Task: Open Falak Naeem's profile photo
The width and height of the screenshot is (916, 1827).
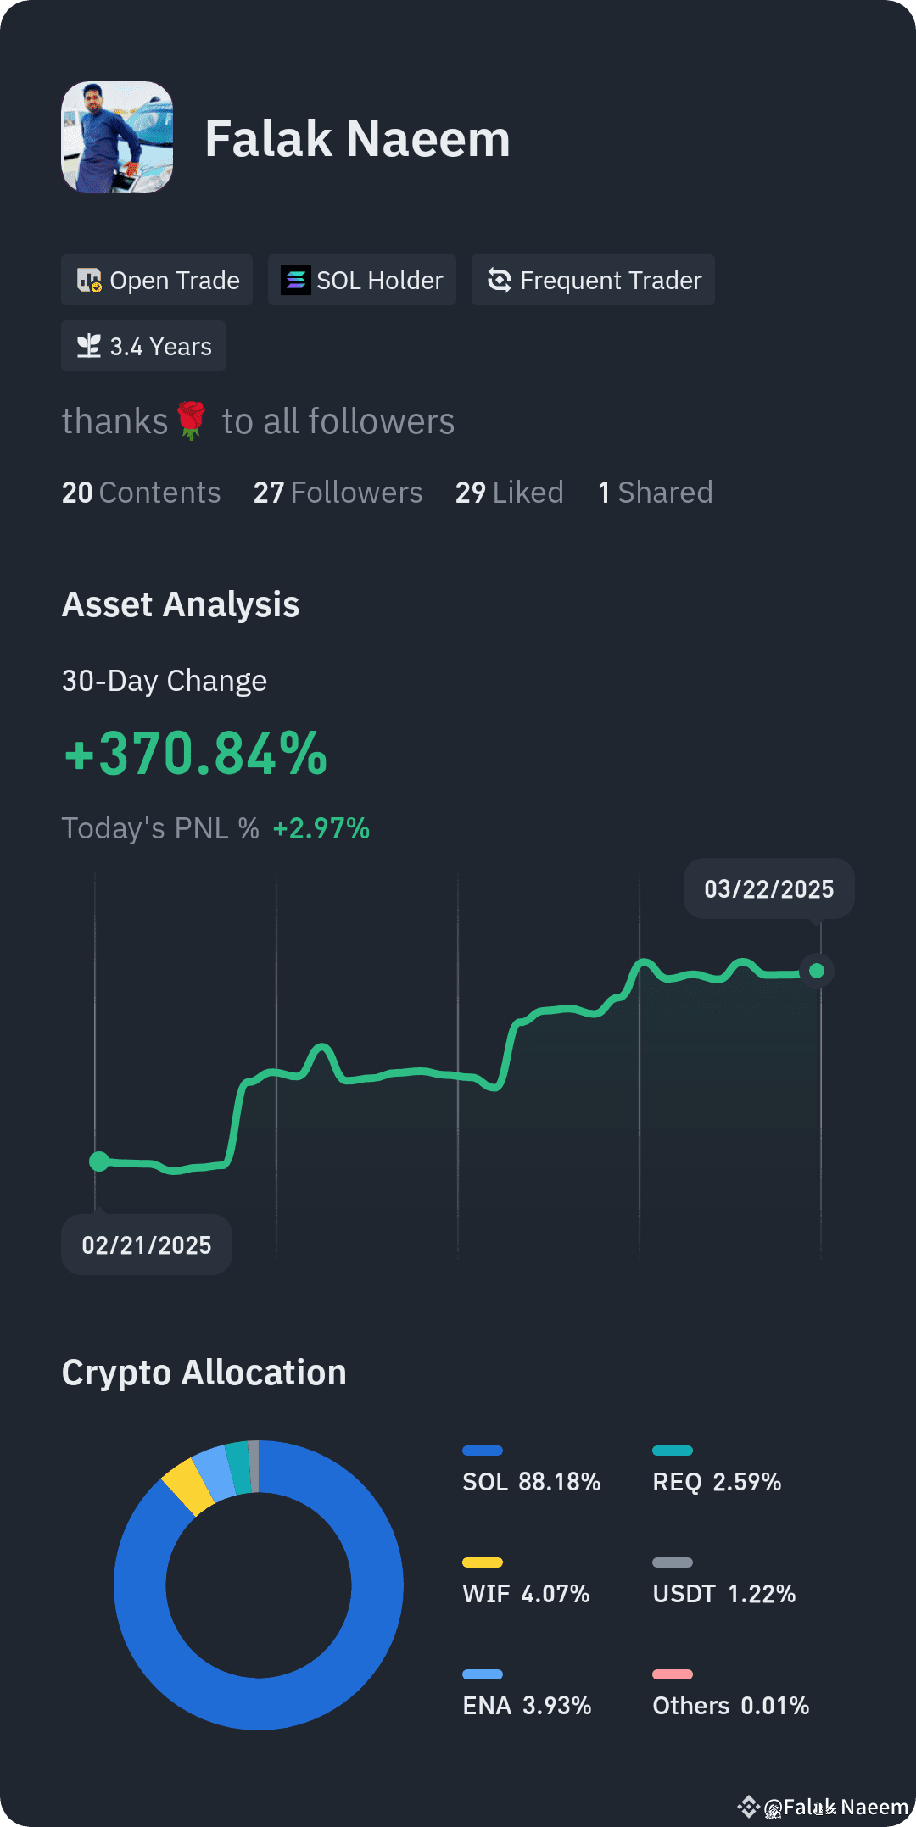Action: tap(117, 137)
